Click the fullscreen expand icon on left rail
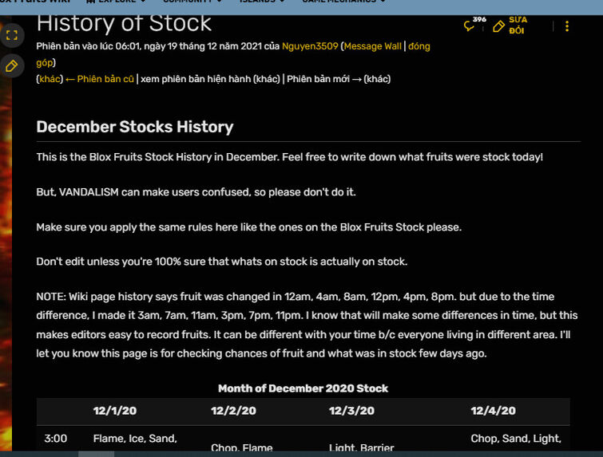The height and width of the screenshot is (457, 603). tap(12, 35)
